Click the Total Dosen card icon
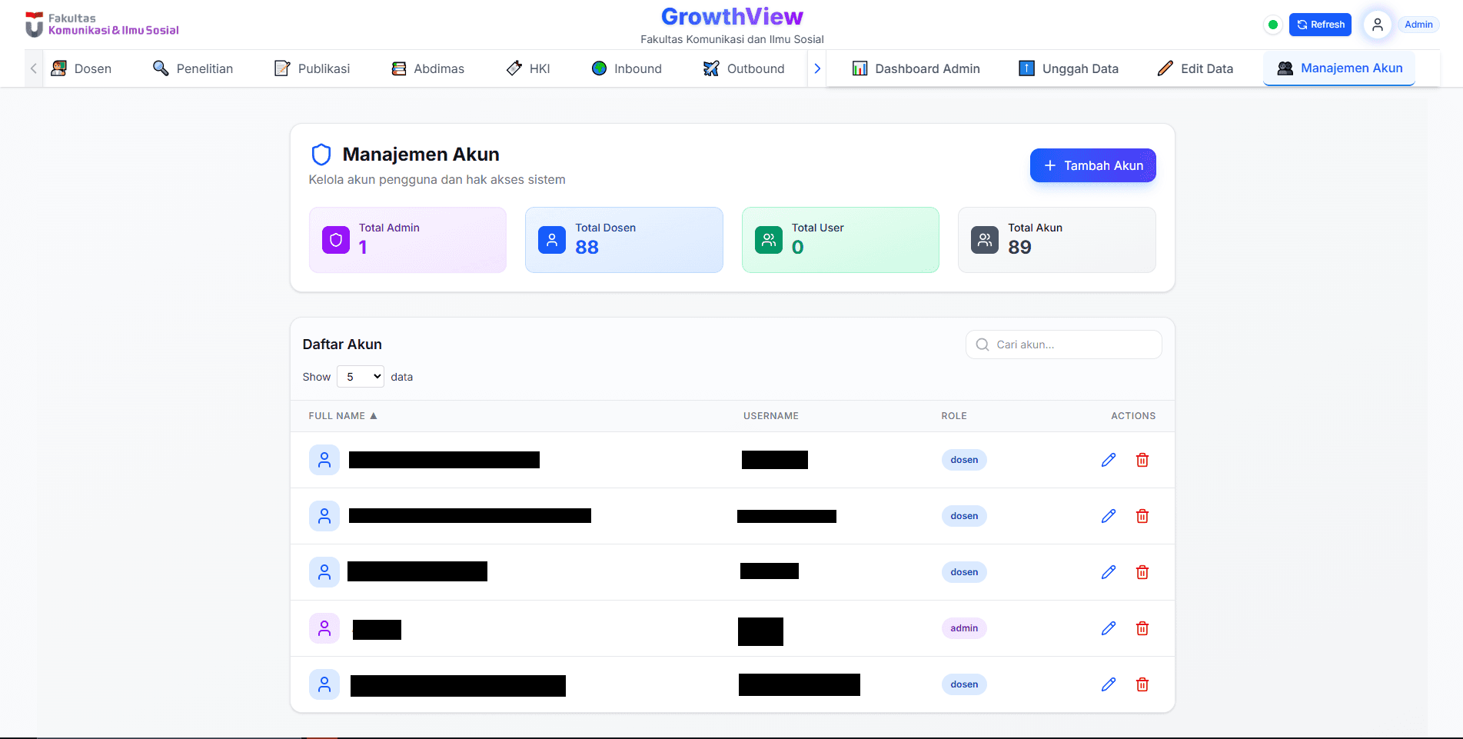Screen dimensions: 1463x739 (552, 240)
